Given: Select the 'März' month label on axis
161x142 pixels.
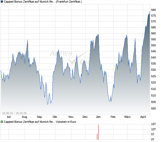Looking at the screenshot, I should [128, 117].
